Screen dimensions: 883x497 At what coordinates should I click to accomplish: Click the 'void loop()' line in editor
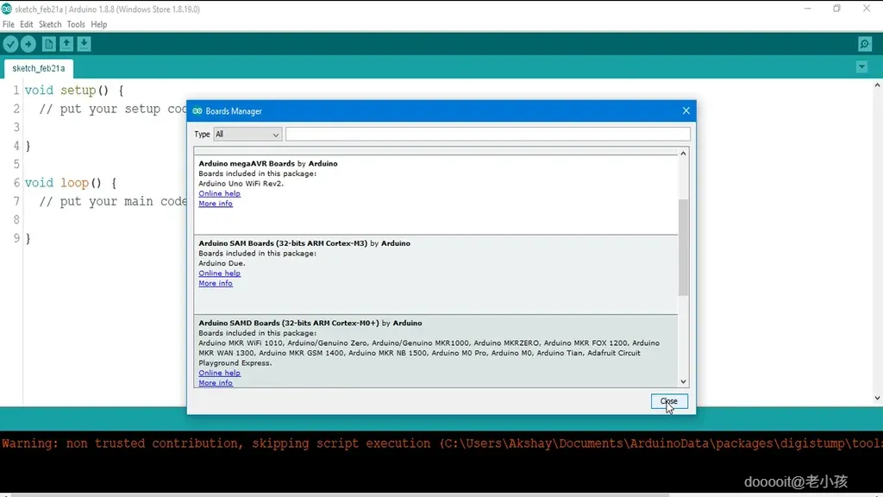pyautogui.click(x=71, y=183)
